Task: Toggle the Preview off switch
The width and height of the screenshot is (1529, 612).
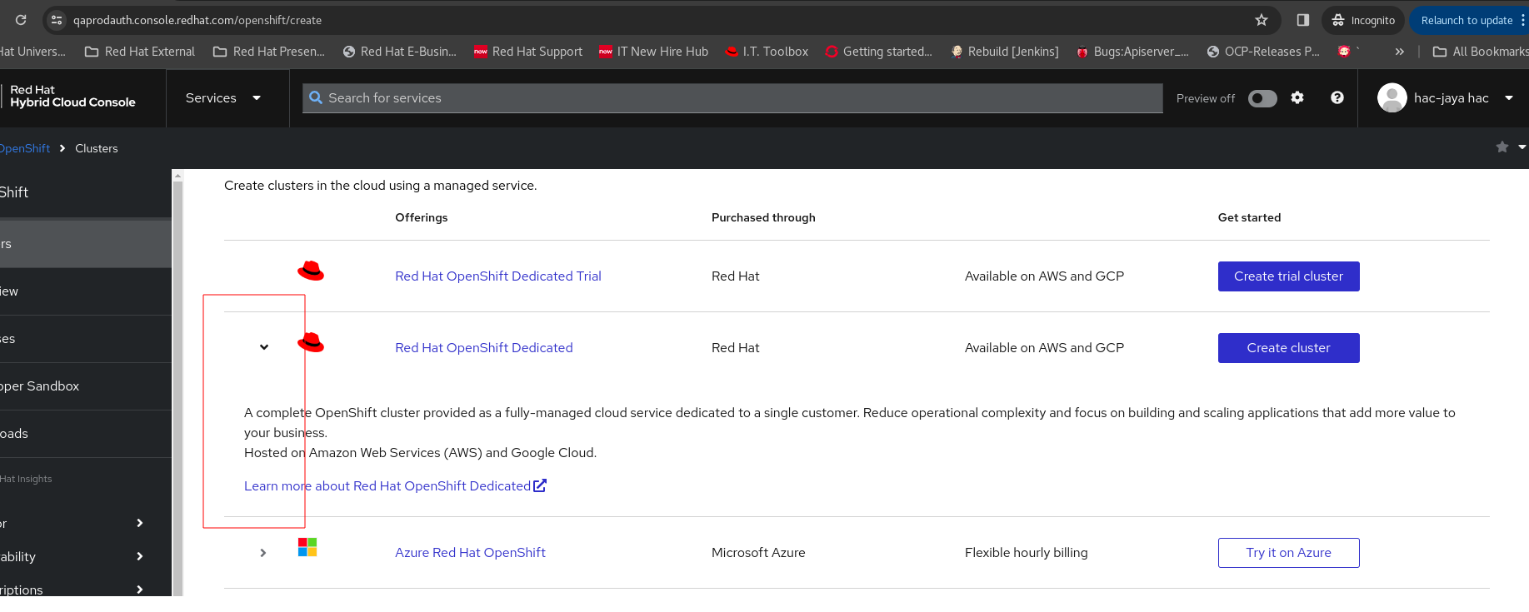Action: pyautogui.click(x=1262, y=98)
